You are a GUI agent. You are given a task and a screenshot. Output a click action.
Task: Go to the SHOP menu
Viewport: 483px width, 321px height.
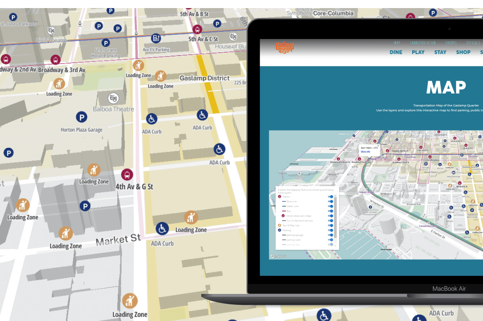tap(463, 52)
